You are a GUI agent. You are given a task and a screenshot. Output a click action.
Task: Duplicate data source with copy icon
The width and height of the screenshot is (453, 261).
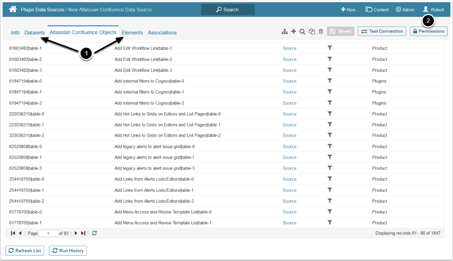tap(312, 32)
